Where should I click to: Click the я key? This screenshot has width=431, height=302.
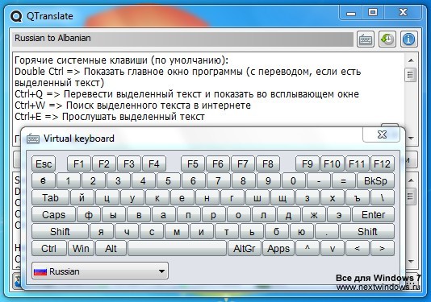coord(102,231)
